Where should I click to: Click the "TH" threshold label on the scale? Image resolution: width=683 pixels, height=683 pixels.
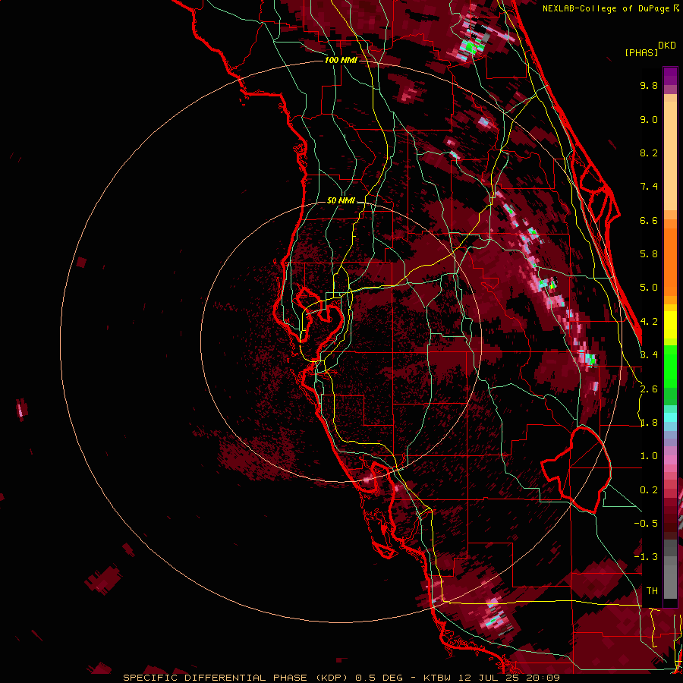[652, 591]
